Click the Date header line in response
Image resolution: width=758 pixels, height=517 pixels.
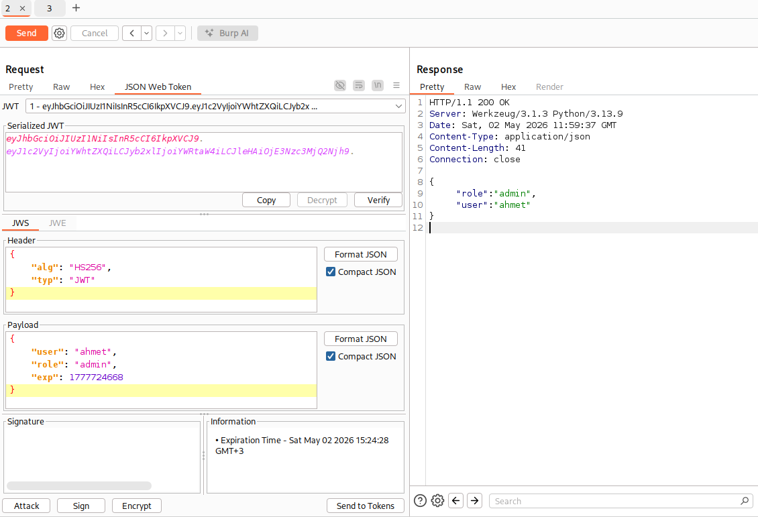[523, 125]
